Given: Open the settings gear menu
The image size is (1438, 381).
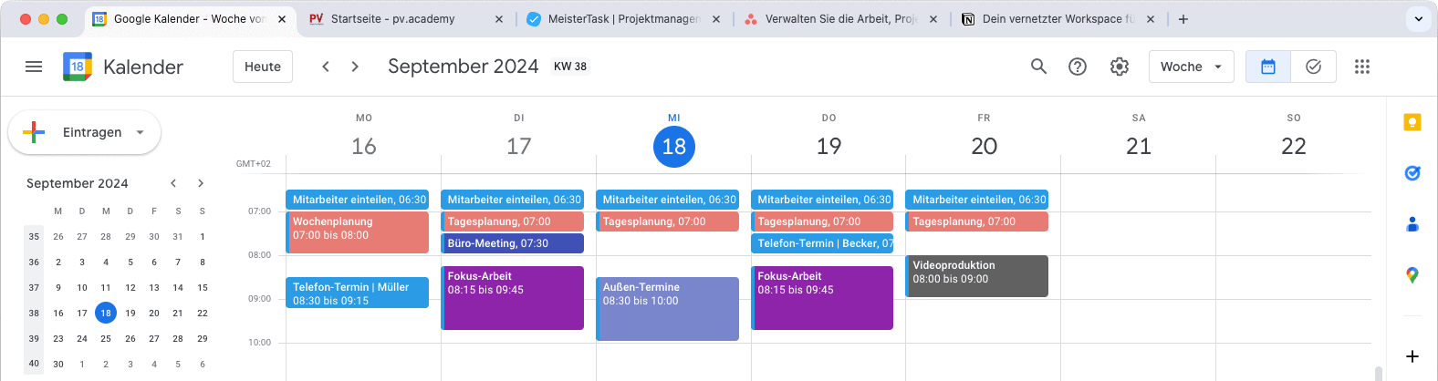Looking at the screenshot, I should [x=1120, y=67].
